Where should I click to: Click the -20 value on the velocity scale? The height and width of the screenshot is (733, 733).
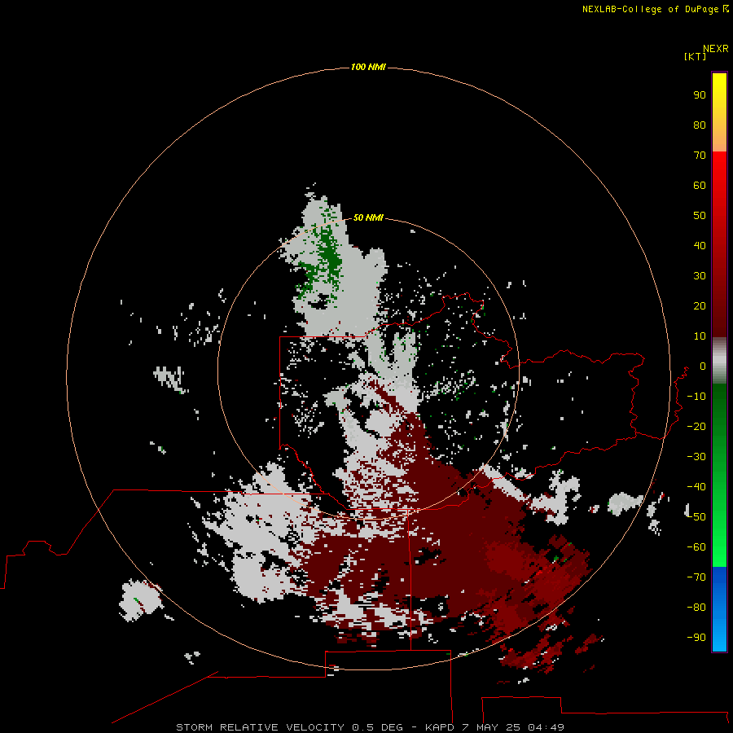(x=696, y=426)
